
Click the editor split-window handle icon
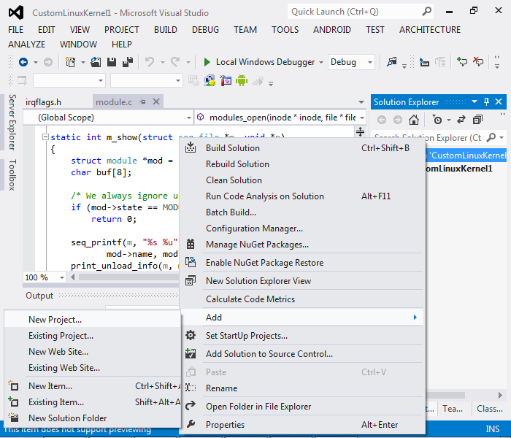coord(360,131)
